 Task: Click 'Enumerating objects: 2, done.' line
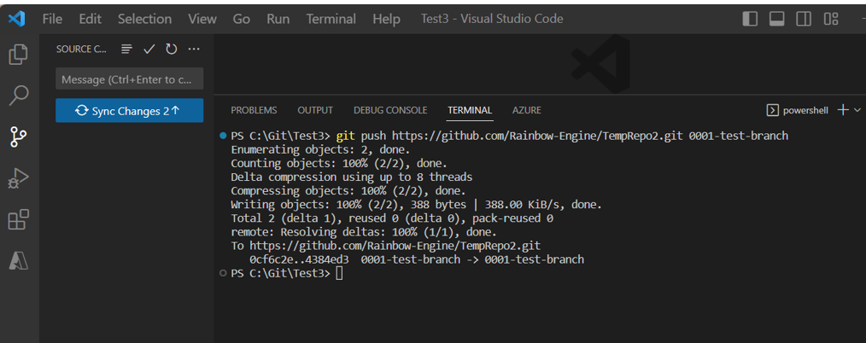pyautogui.click(x=320, y=149)
